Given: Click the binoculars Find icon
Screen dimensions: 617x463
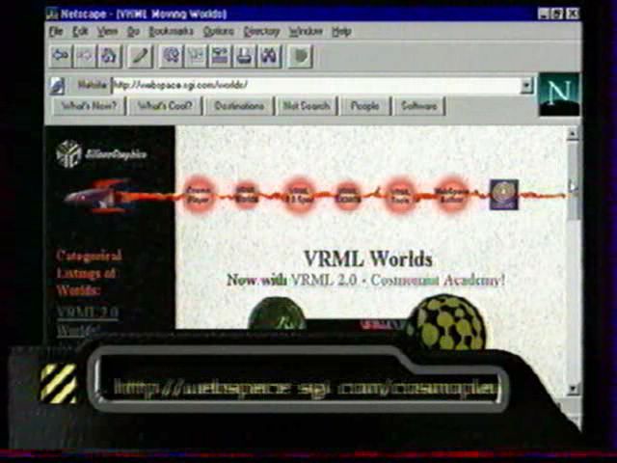Looking at the screenshot, I should (269, 56).
